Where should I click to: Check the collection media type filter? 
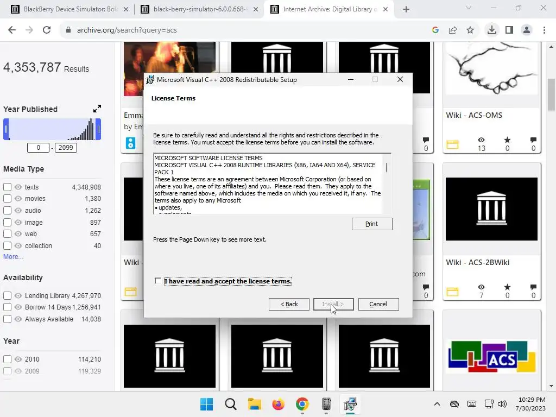click(x=7, y=245)
